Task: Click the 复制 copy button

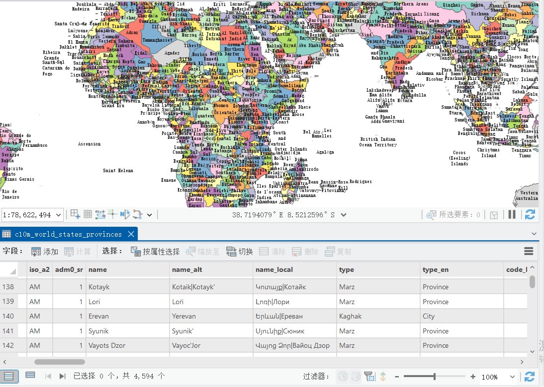Action: 338,252
